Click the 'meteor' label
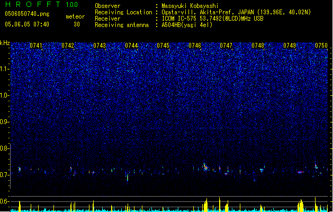333x212 pixels. click(75, 16)
